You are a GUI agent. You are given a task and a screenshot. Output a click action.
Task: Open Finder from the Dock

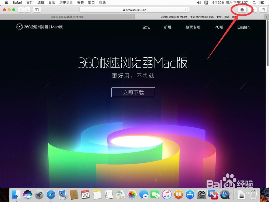[16, 195]
